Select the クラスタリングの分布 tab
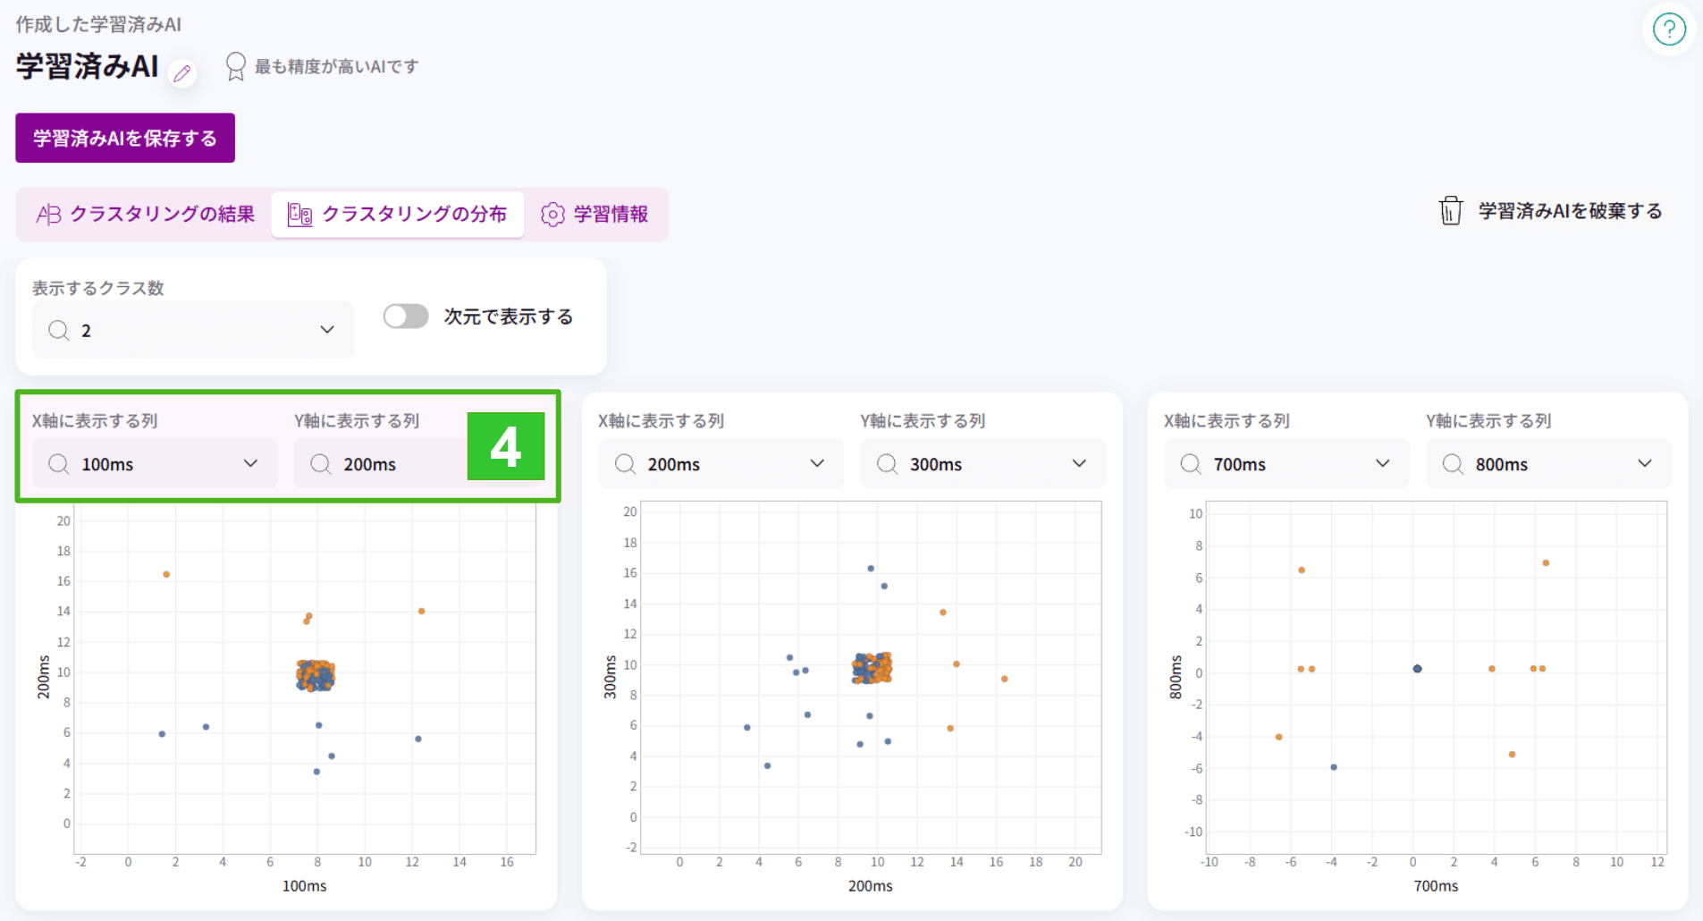 point(398,215)
